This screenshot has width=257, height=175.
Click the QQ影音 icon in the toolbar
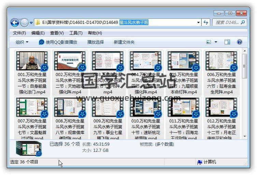click(x=41, y=42)
